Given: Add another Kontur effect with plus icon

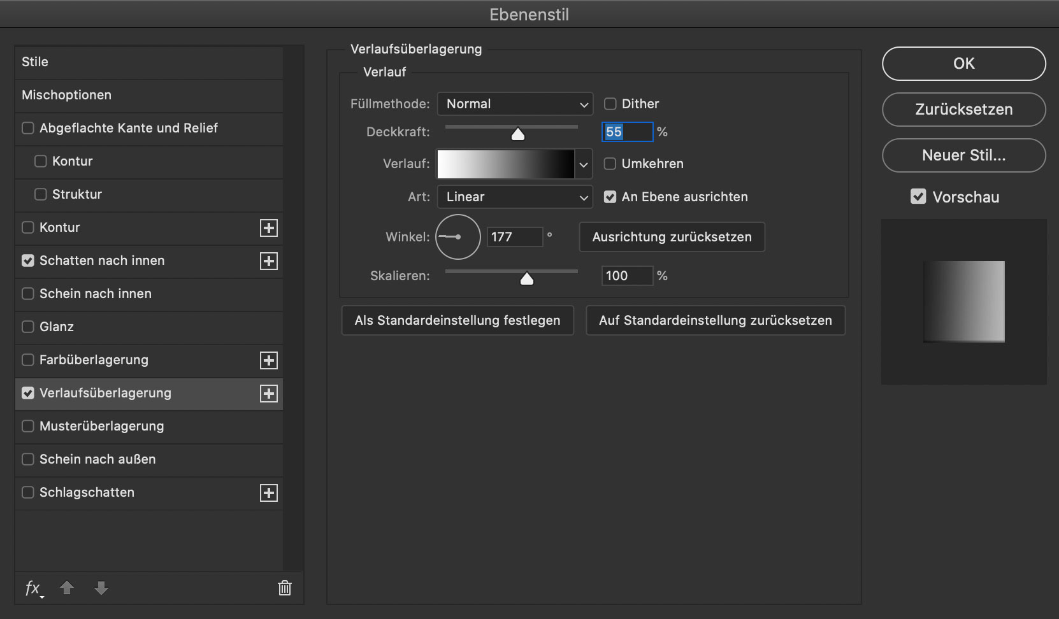Looking at the screenshot, I should (x=269, y=228).
